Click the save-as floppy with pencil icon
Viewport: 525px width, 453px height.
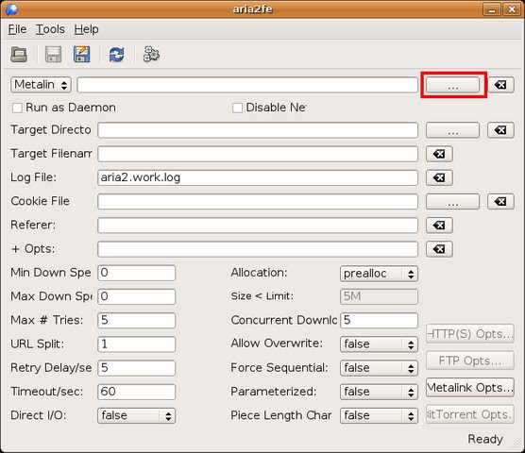(x=82, y=55)
